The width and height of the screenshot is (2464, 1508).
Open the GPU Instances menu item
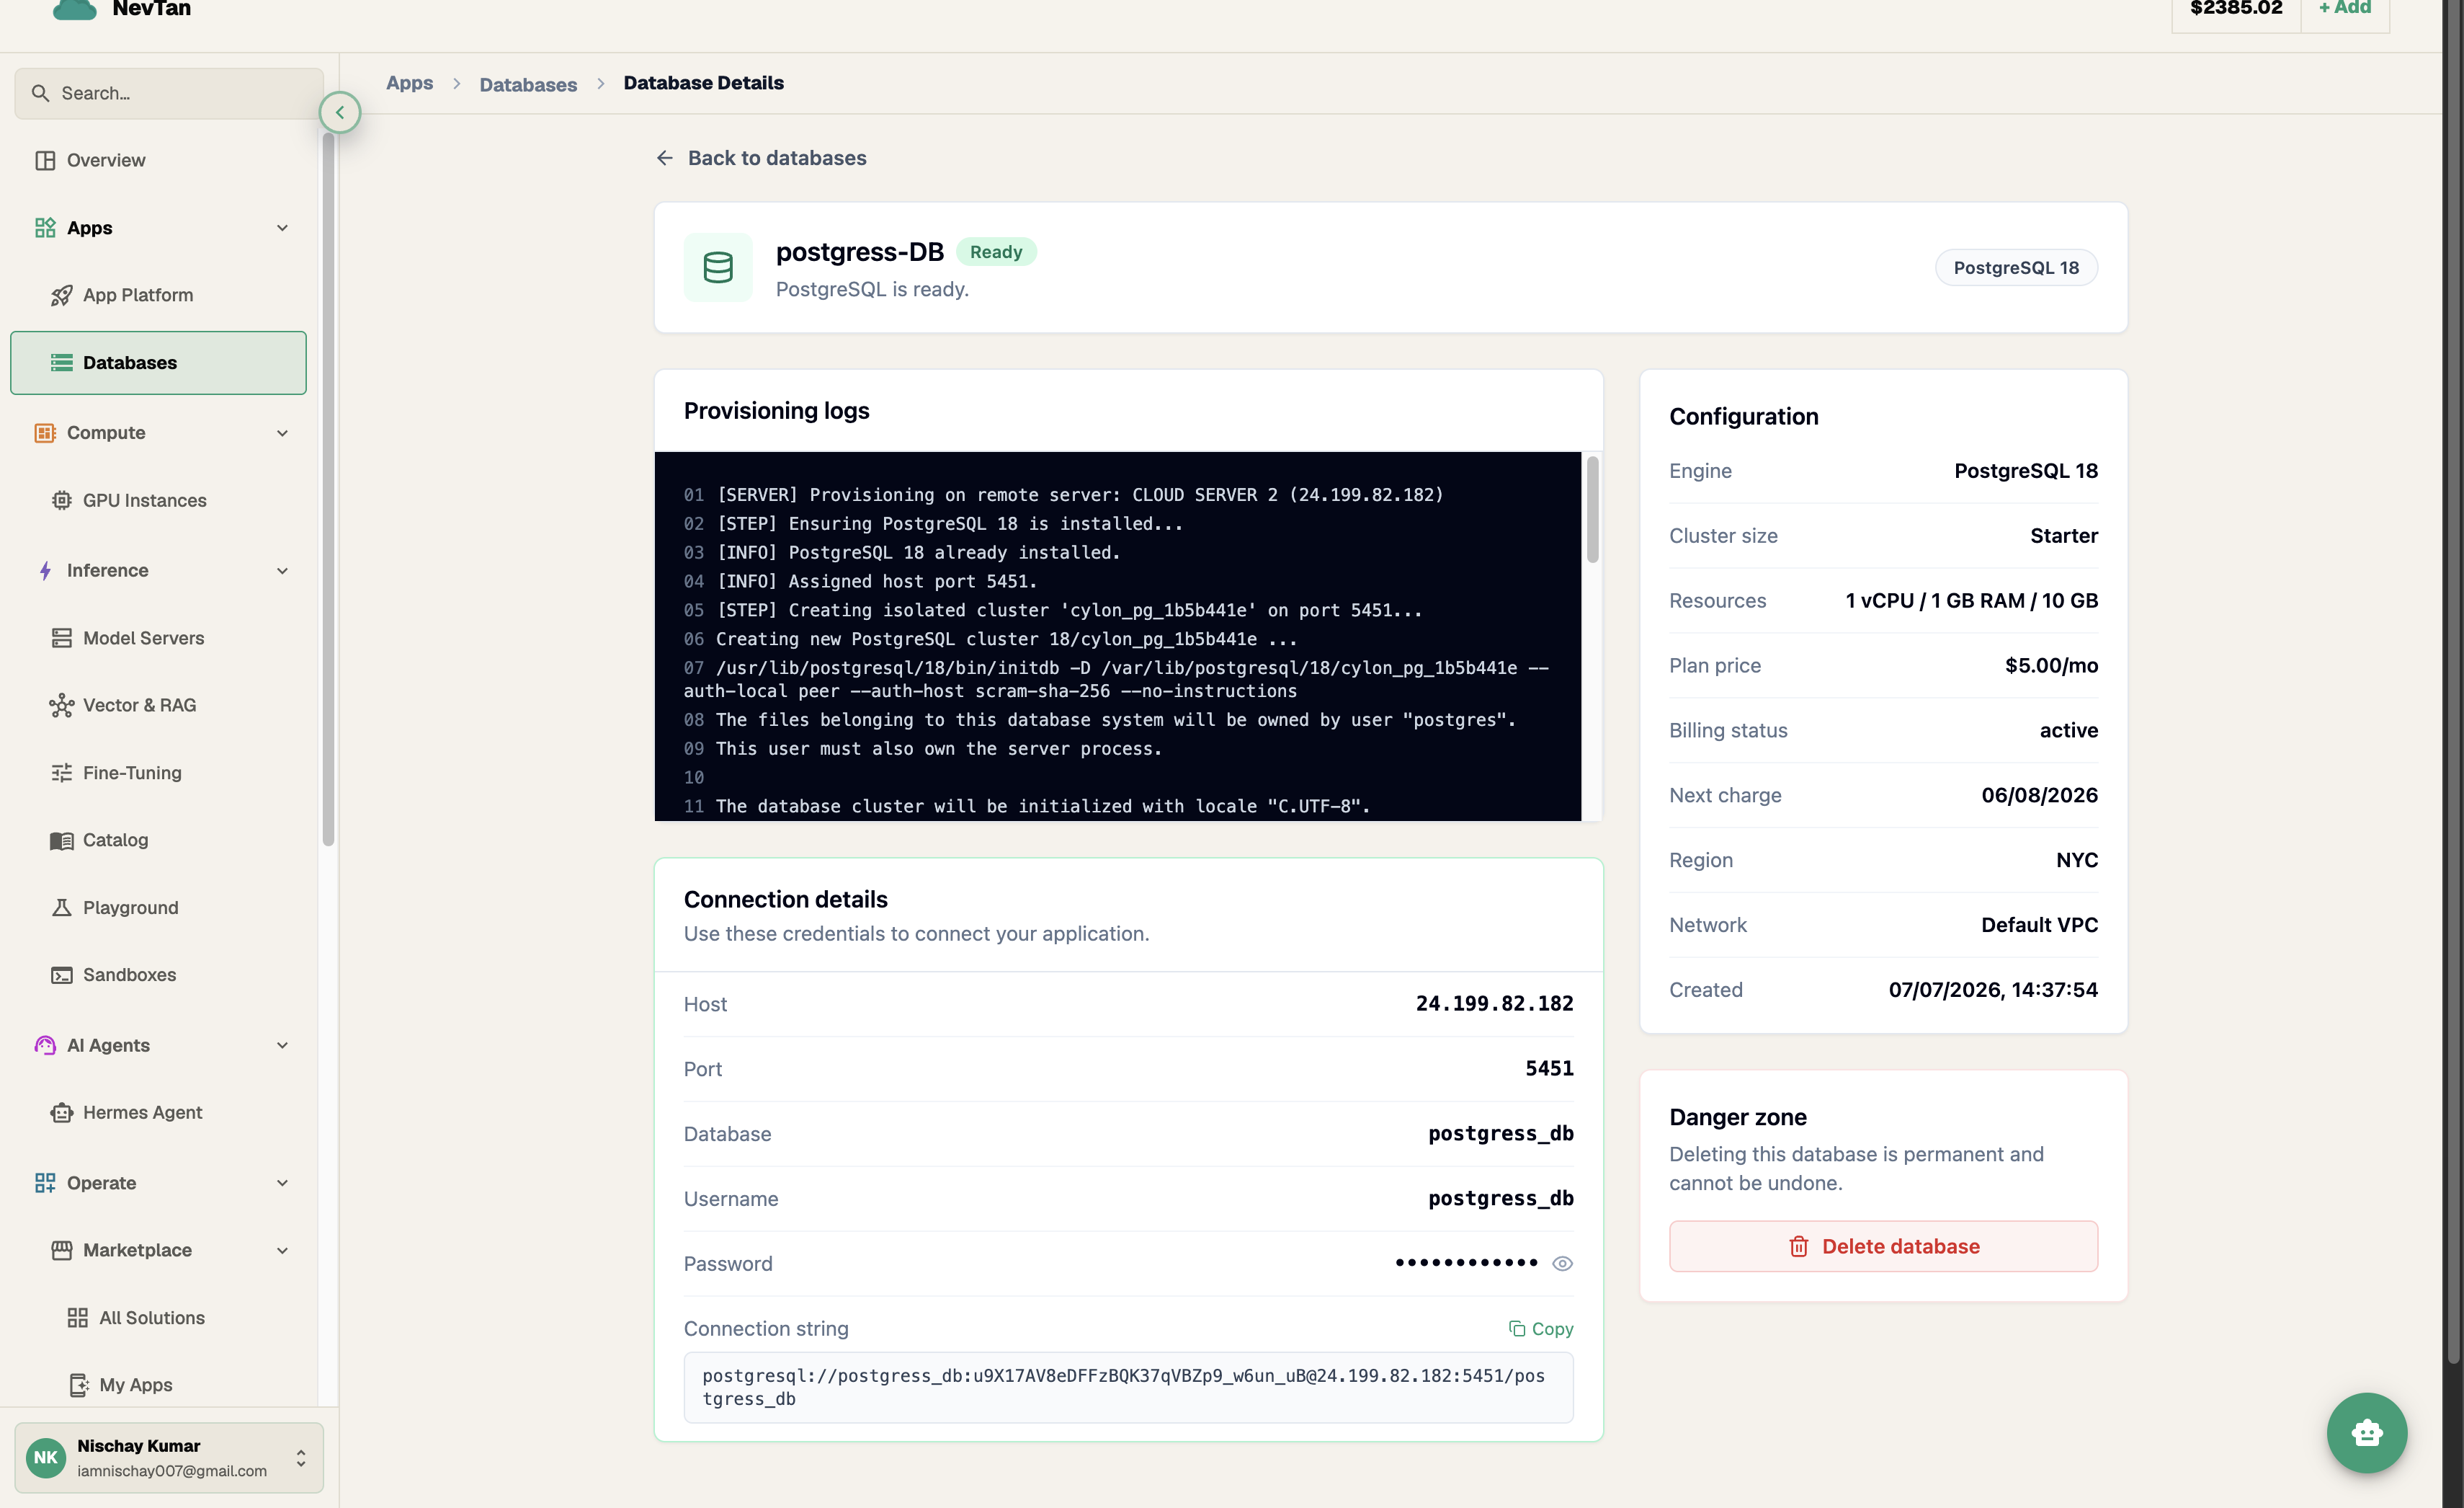point(158,500)
